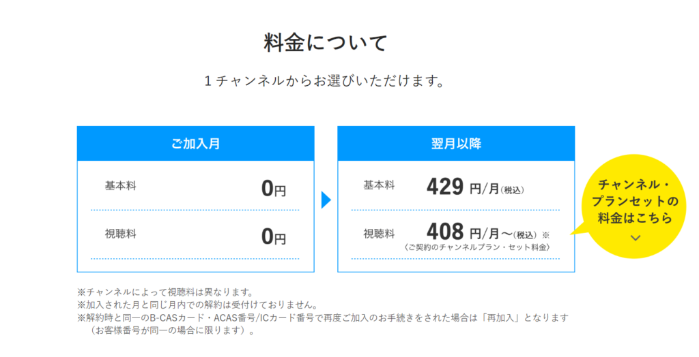Screen dimensions: 699x357
Task: Click the 0円 viewing fee value
Action: [273, 237]
